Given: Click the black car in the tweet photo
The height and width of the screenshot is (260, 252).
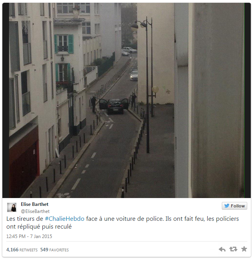Looking at the screenshot, I should (114, 106).
